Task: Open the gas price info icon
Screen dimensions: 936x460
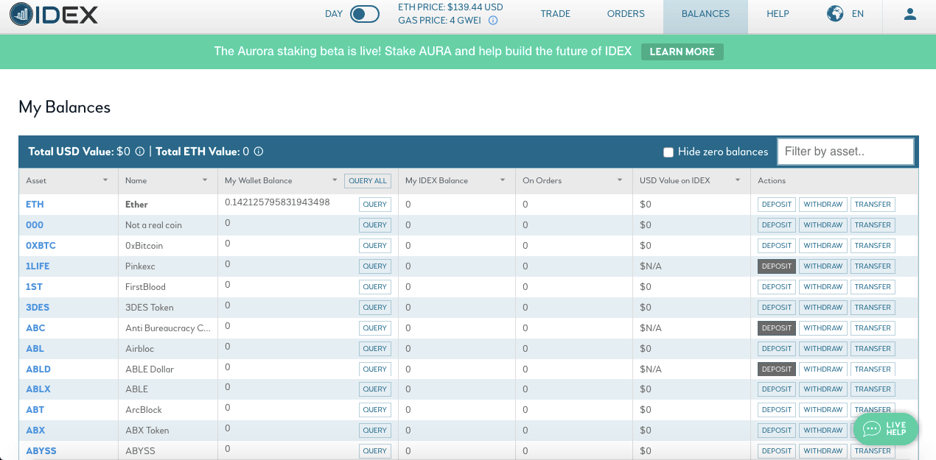Action: pos(493,21)
